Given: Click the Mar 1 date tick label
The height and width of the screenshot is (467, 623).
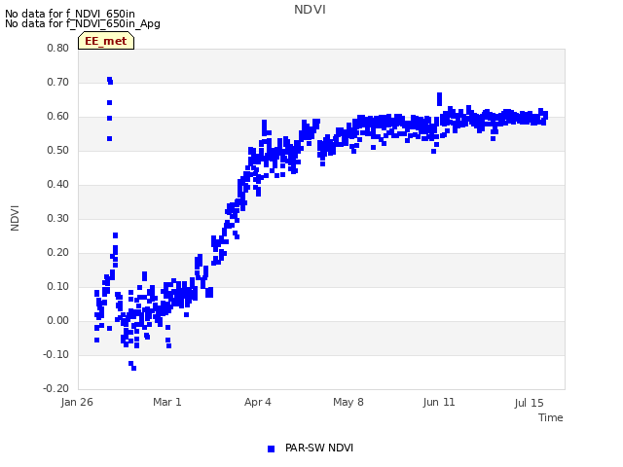Looking at the screenshot, I should [167, 402].
